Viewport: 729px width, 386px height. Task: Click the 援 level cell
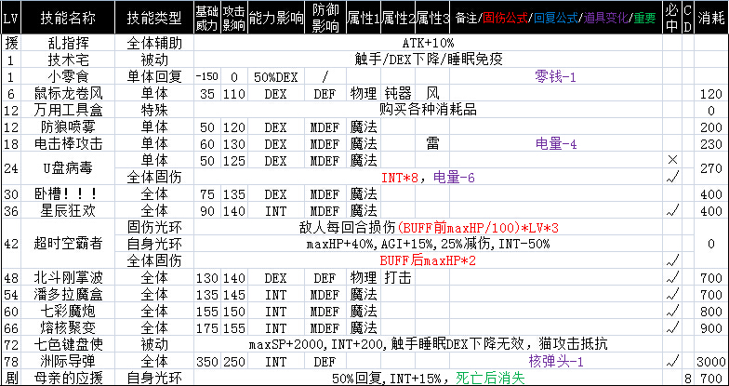tap(11, 44)
